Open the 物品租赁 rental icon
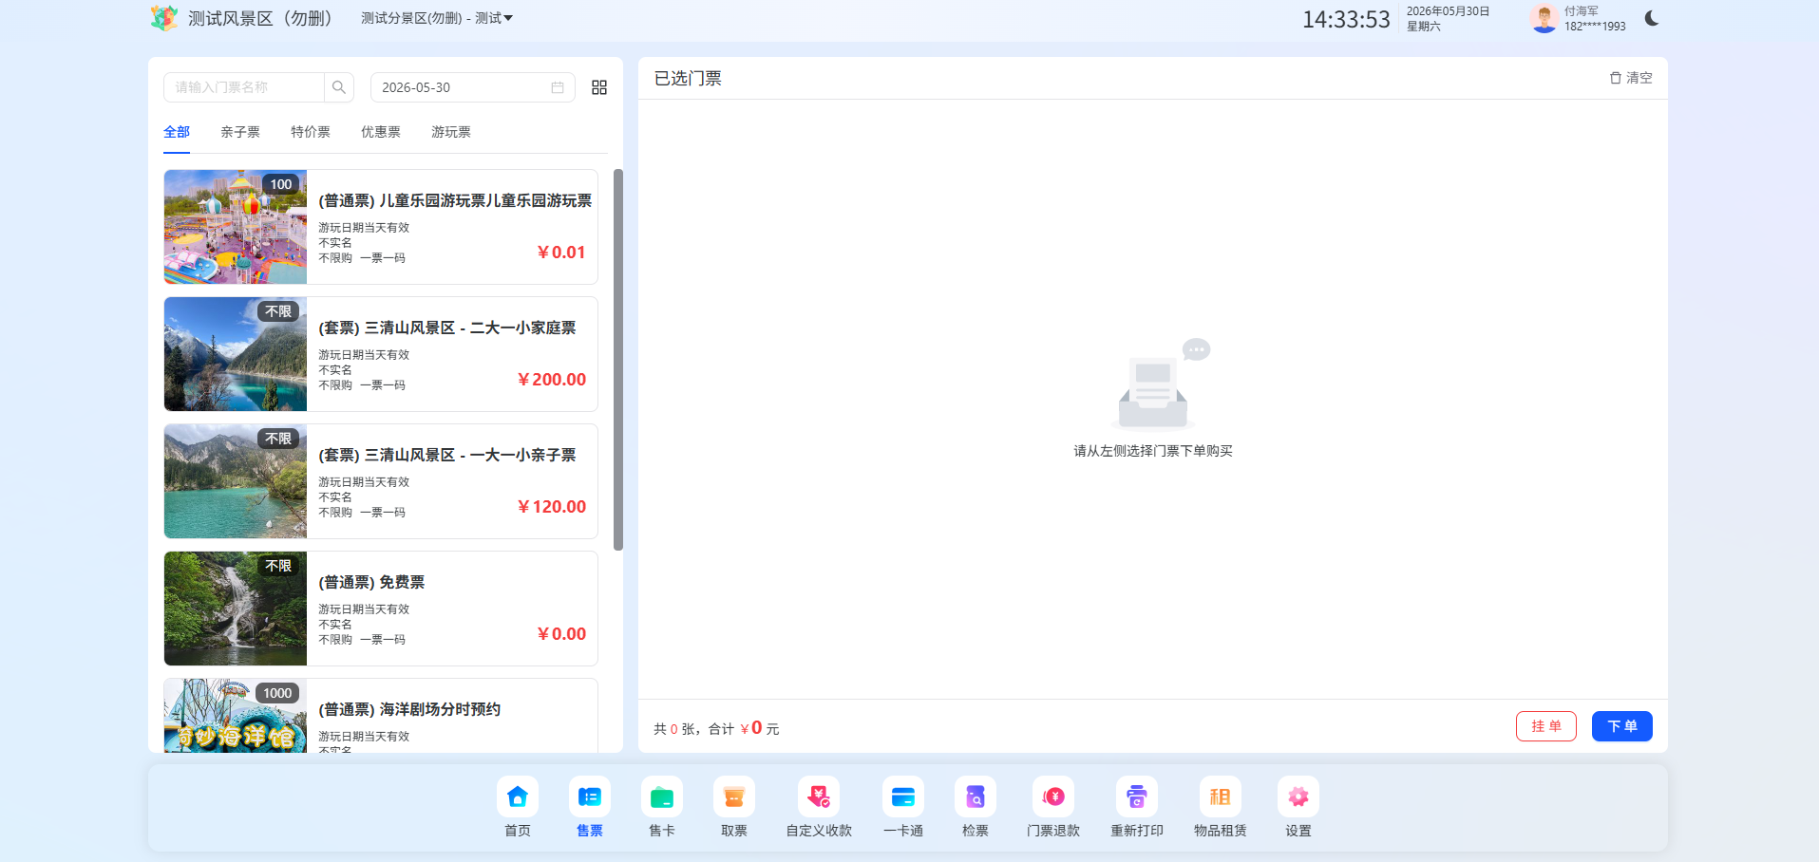This screenshot has width=1819, height=862. point(1221,797)
